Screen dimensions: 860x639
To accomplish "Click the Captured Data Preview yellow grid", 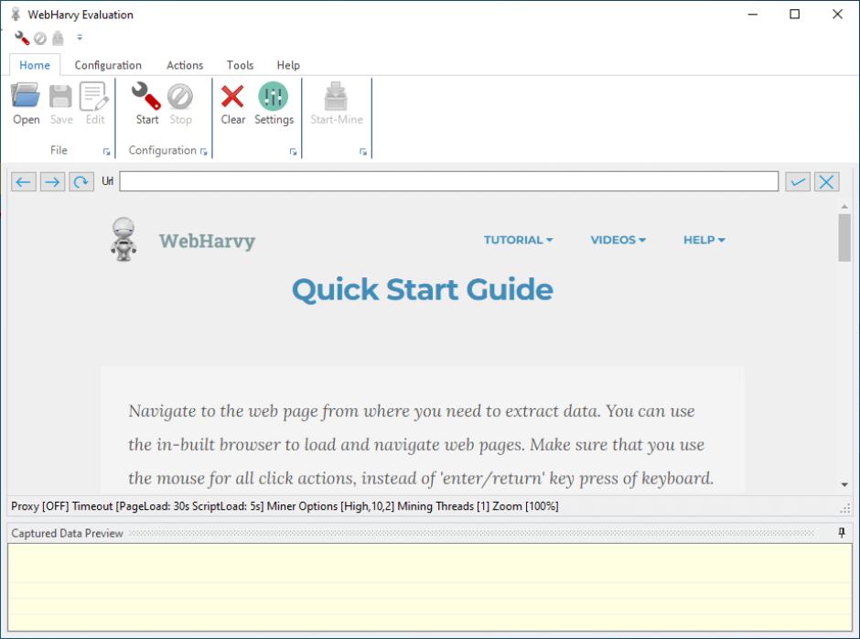I will pyautogui.click(x=429, y=587).
